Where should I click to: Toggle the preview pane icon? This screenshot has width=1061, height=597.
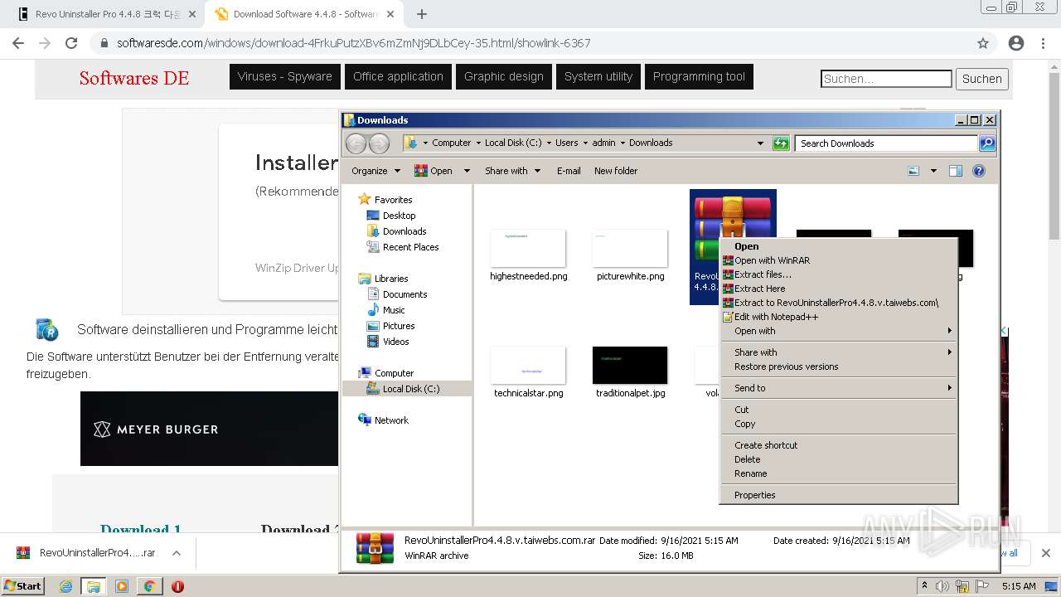[x=956, y=171]
